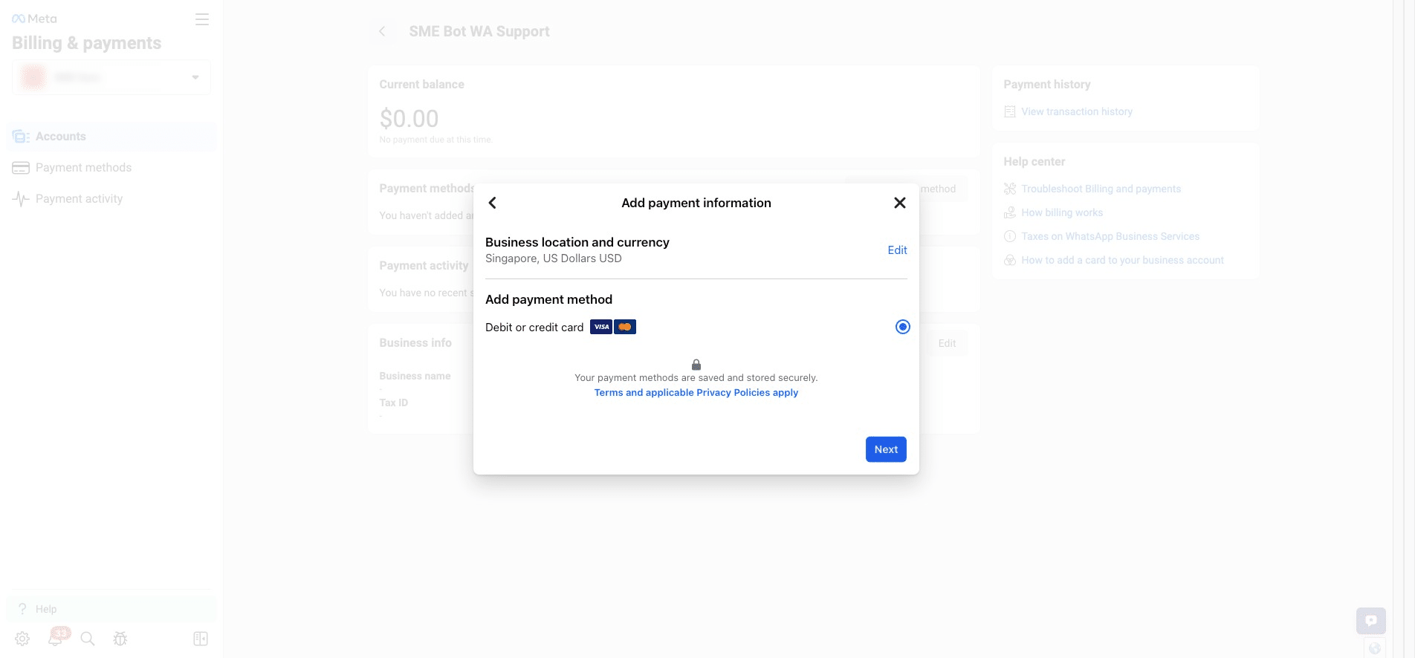
Task: Open Troubleshoot Billing and payments link
Action: point(1101,189)
